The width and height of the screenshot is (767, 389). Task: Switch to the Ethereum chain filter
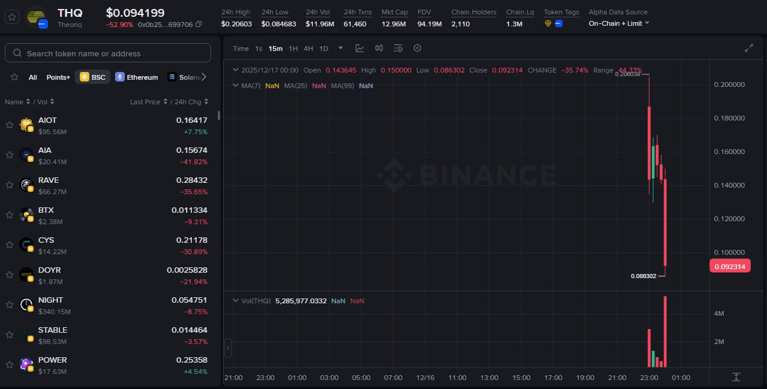point(137,77)
